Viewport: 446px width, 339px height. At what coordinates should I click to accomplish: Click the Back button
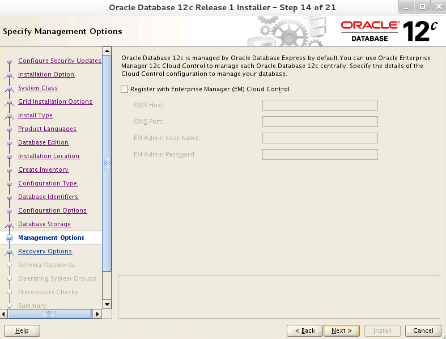tap(305, 330)
